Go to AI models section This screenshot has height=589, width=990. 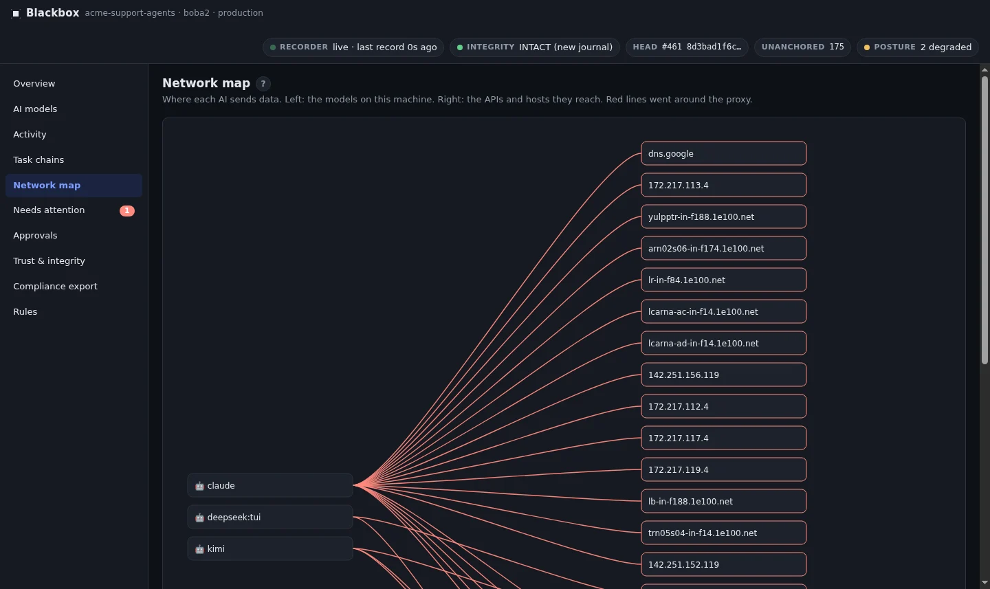point(74,109)
